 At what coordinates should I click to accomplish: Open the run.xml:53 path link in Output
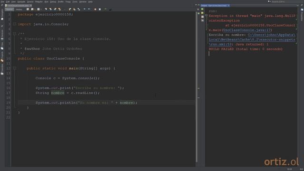[x=252, y=39]
